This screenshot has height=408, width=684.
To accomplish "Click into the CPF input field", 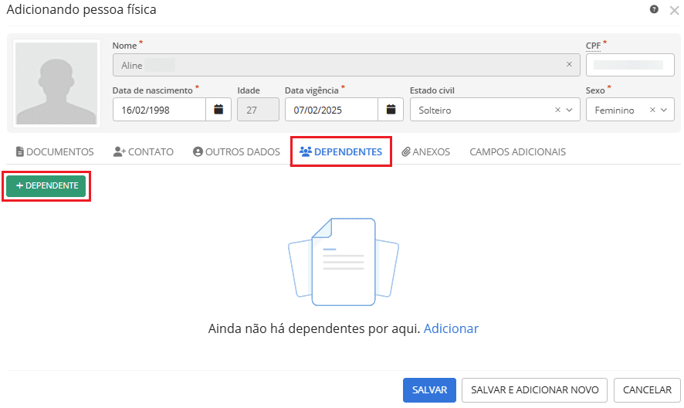I will click(630, 65).
